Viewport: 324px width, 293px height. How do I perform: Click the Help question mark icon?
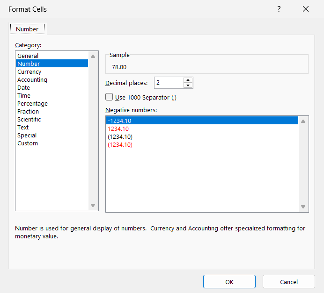(x=279, y=9)
